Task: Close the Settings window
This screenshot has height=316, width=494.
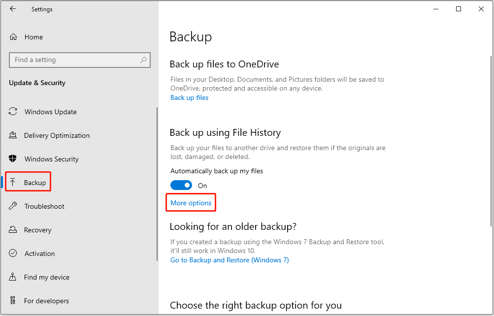Action: point(481,9)
